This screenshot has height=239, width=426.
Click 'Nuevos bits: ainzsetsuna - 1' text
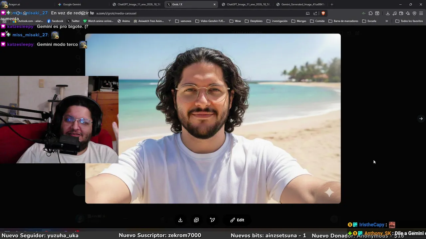click(268, 235)
